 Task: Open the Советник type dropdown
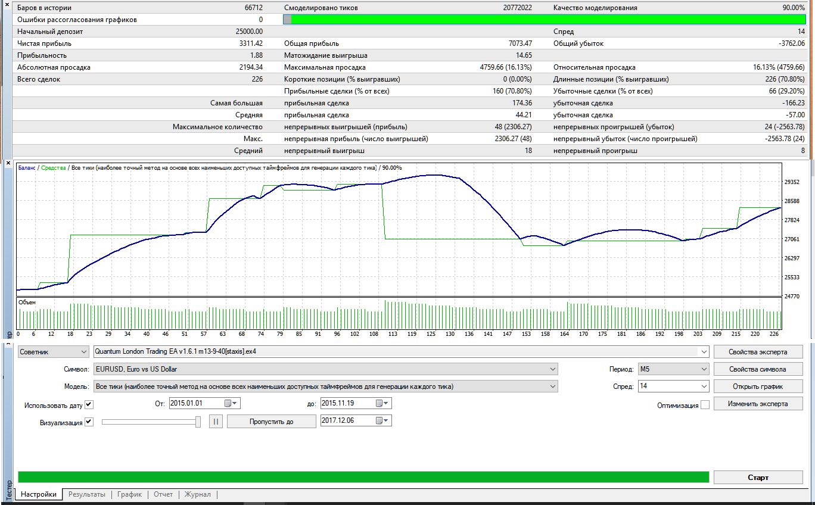(53, 351)
